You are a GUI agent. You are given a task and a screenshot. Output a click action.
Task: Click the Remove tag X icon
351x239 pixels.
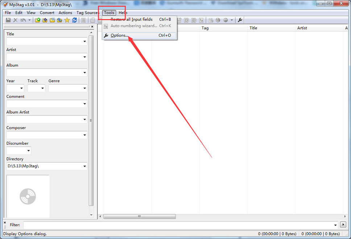pyautogui.click(x=15, y=20)
